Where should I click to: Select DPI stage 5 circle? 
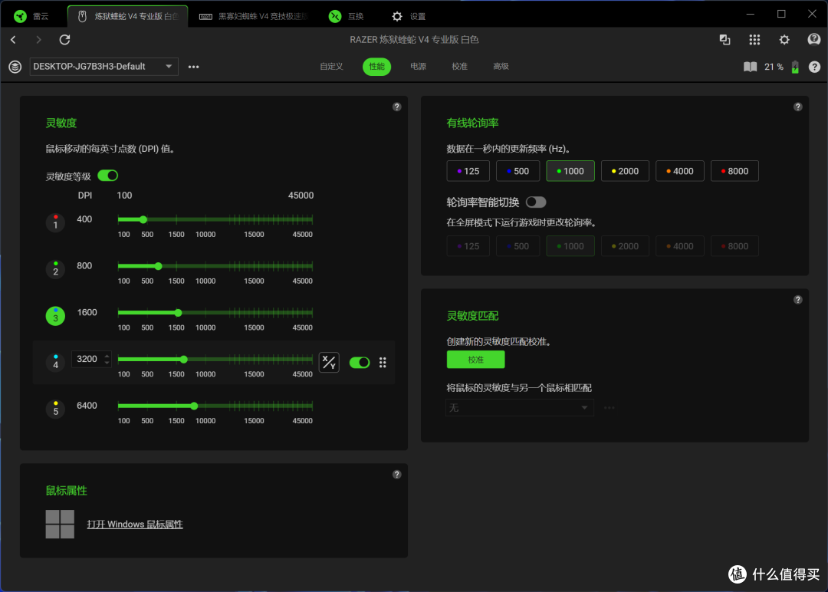pos(55,409)
